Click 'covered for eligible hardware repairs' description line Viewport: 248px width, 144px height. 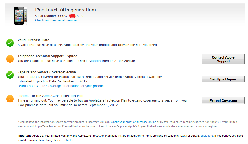tap(90, 77)
